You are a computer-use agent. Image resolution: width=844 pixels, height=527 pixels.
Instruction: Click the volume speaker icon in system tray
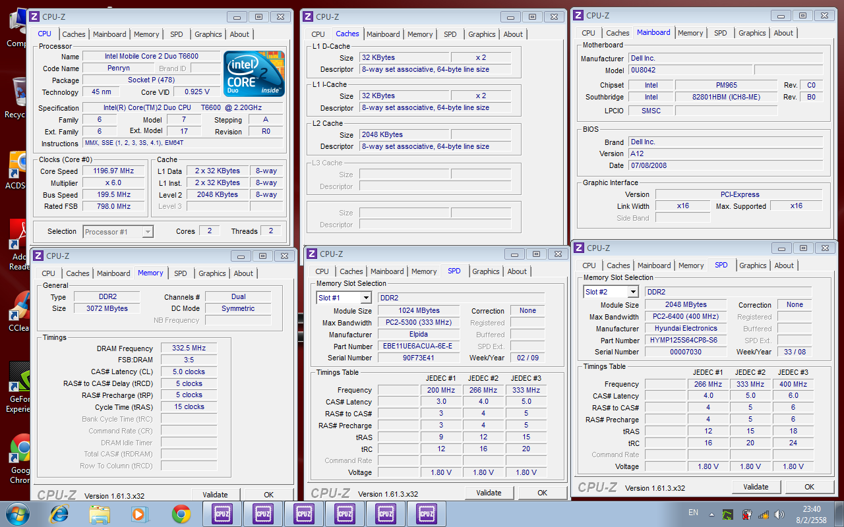pos(779,514)
